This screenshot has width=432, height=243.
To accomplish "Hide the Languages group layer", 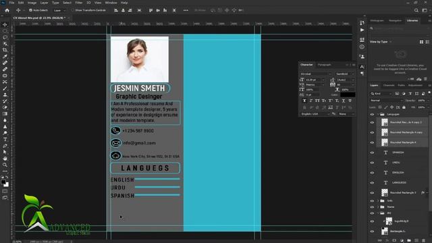I will click(372, 114).
